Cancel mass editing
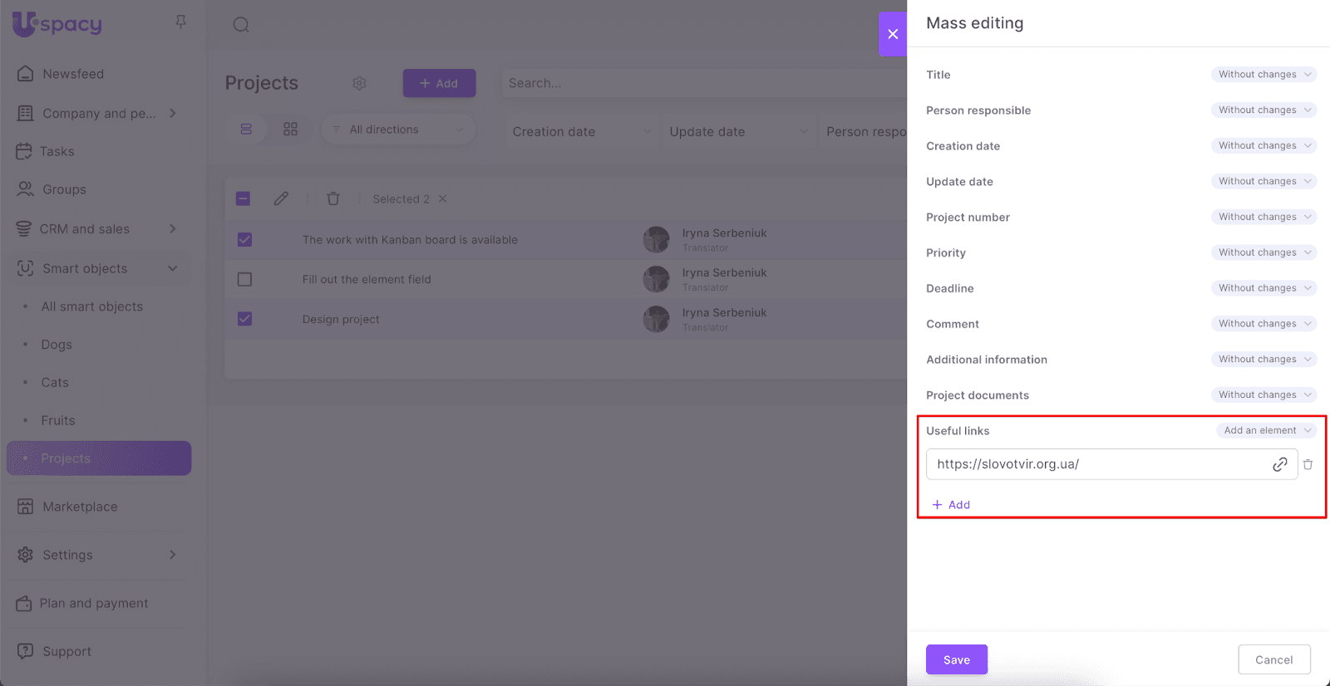Screen dimensions: 1330x686 (x=1273, y=659)
